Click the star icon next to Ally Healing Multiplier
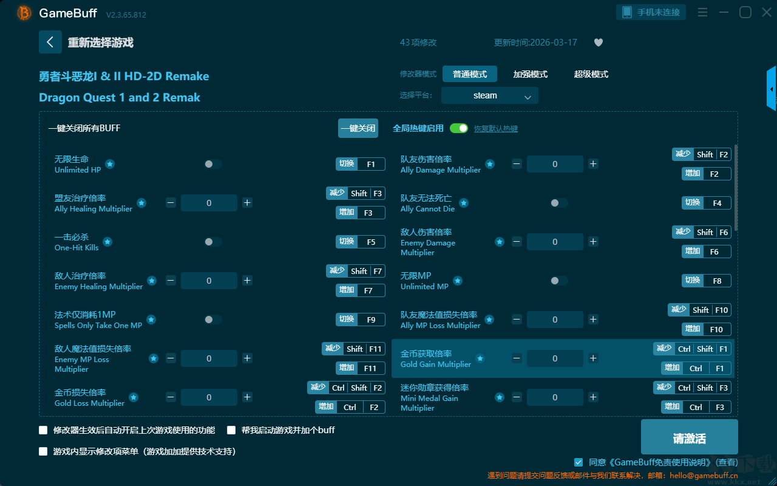 click(x=141, y=203)
